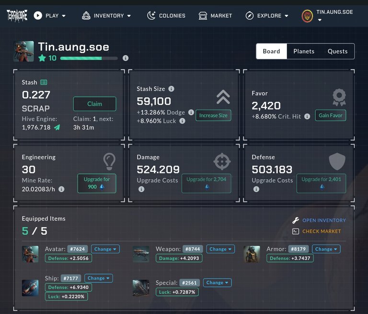Click the Claim button
Viewport: 368px width, 314px height.
click(x=94, y=104)
